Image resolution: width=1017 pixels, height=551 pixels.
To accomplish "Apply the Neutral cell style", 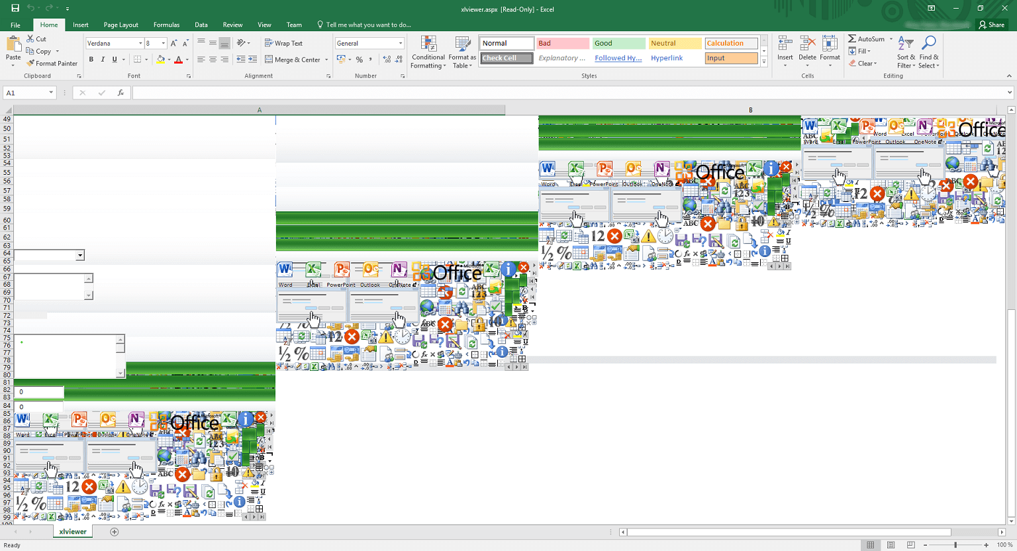I will tap(675, 43).
